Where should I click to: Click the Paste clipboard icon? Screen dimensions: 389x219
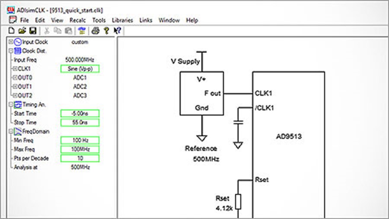(x=68, y=31)
